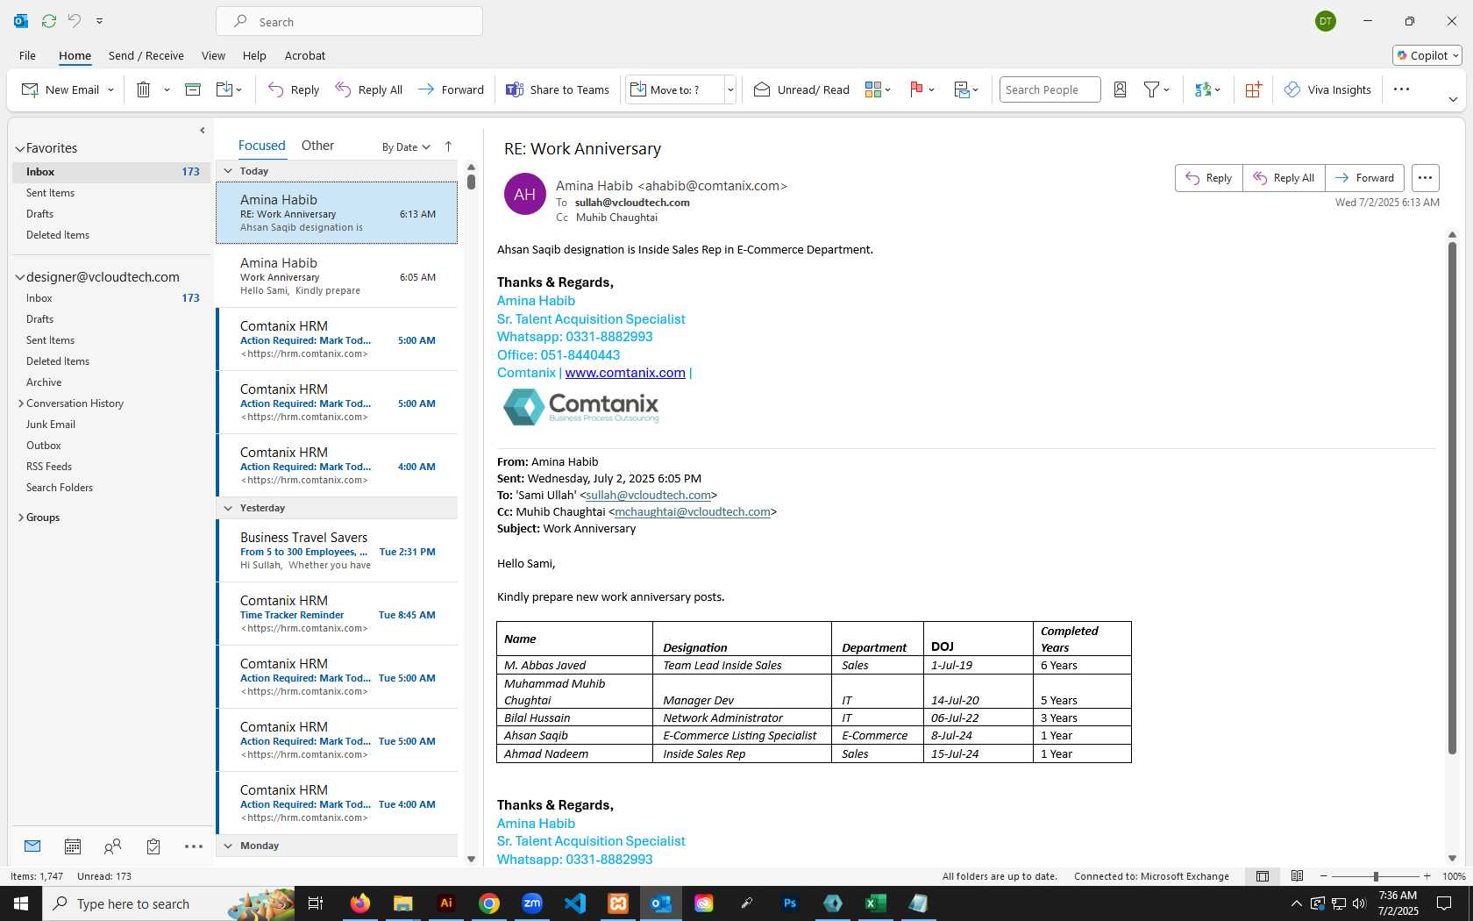Open the Copilot dropdown
Screen dimensions: 1473x921
tap(1427, 55)
